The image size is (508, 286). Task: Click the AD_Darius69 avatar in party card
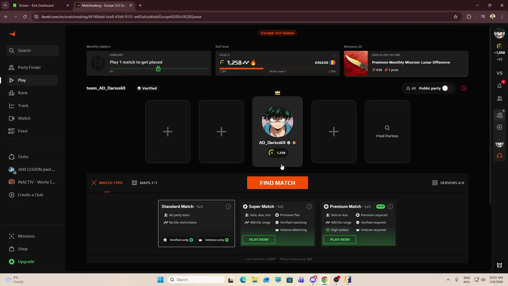[x=277, y=121]
